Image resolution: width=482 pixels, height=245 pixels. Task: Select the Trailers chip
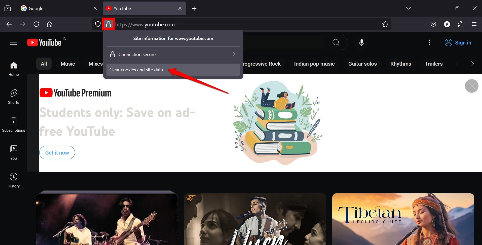point(434,64)
